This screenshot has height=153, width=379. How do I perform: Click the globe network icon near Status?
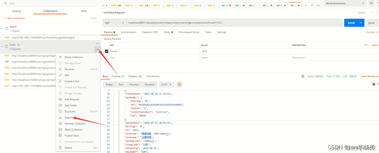(x=303, y=76)
